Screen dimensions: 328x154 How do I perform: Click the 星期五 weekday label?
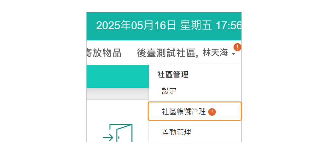click(196, 26)
